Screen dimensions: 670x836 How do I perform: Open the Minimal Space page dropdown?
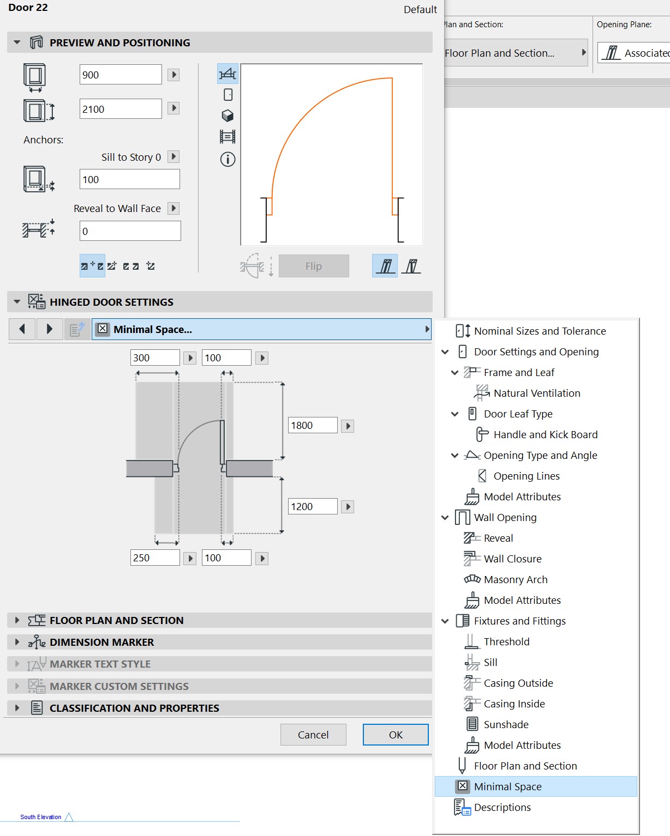click(261, 329)
